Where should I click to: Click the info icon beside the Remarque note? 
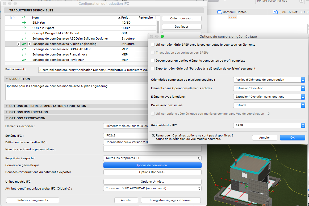pyautogui.click(x=153, y=135)
